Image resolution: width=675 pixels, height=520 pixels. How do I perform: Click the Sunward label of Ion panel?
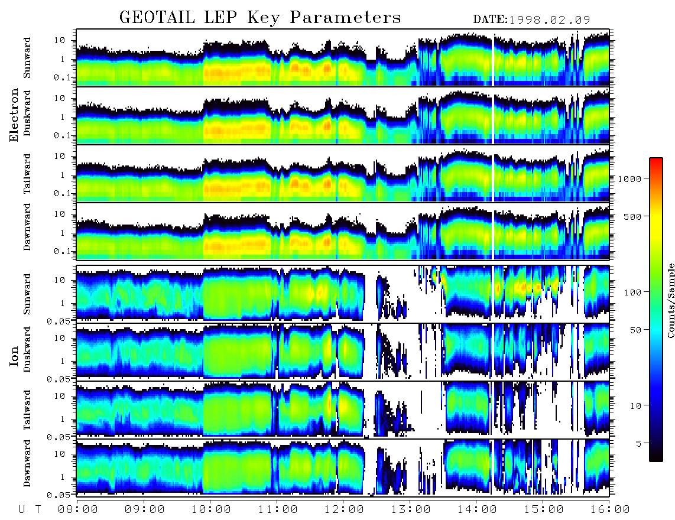(27, 294)
